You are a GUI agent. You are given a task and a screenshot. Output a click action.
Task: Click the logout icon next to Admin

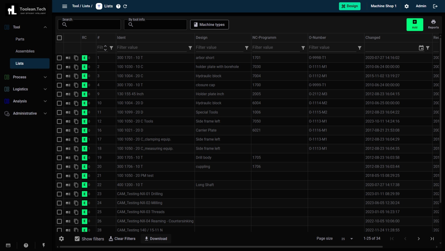(x=435, y=6)
